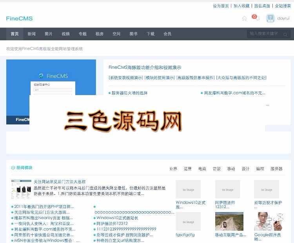The width and height of the screenshot is (294, 243).
Task: Click no-image thumbnail above Windows10正式版
Action: 188,189
